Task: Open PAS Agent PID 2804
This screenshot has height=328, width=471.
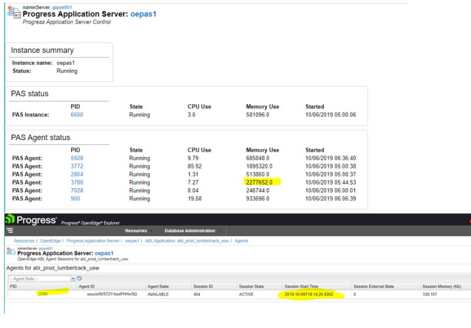Action: coord(77,174)
